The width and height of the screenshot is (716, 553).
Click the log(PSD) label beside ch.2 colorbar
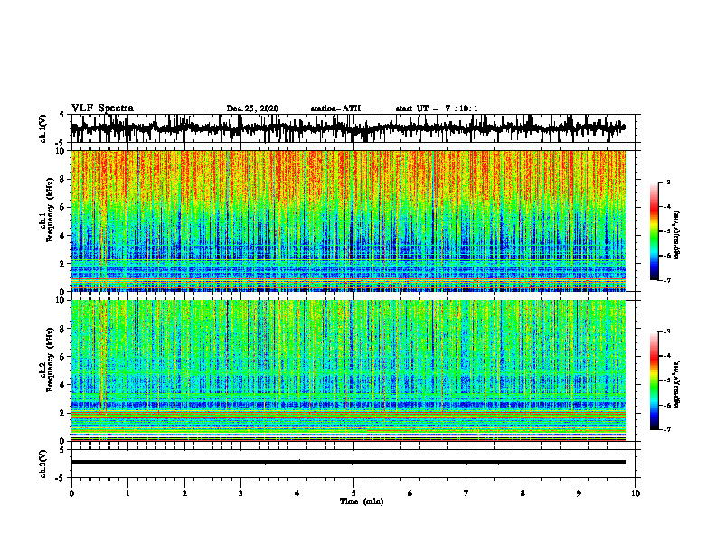[677, 385]
